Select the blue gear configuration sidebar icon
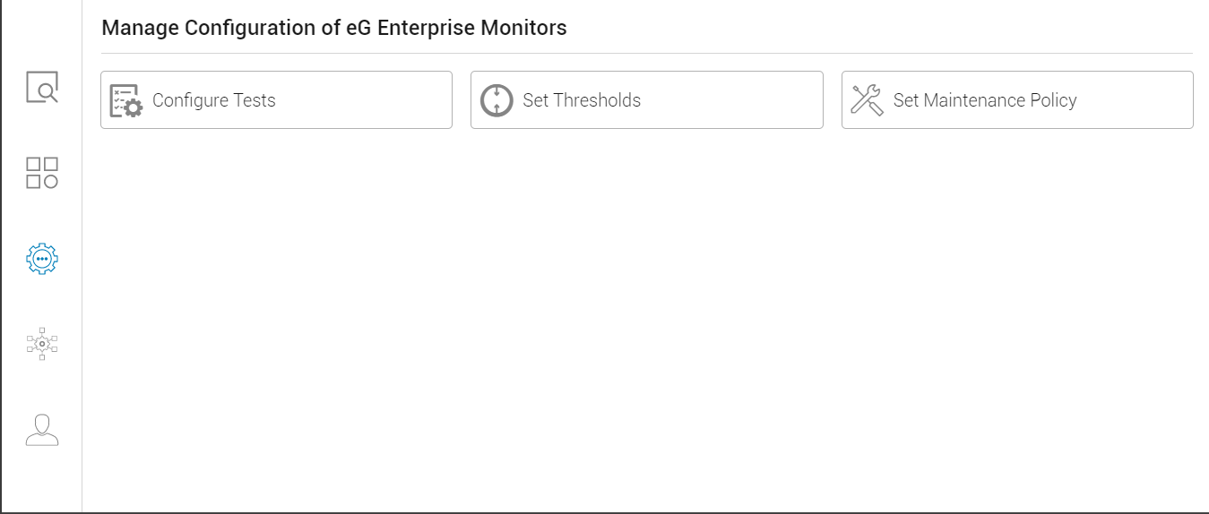1209x514 pixels. (x=42, y=259)
